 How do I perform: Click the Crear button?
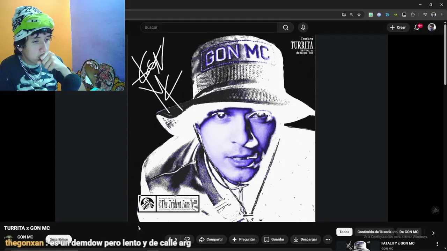[x=398, y=28]
